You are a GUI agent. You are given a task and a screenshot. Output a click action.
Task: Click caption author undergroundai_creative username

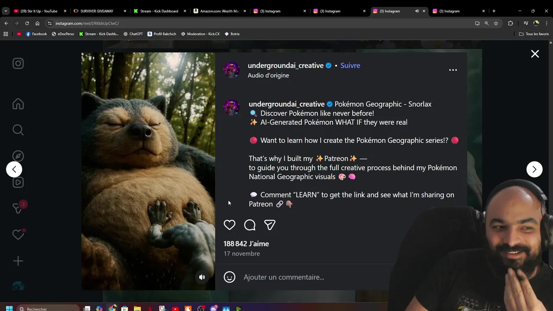[x=286, y=104]
